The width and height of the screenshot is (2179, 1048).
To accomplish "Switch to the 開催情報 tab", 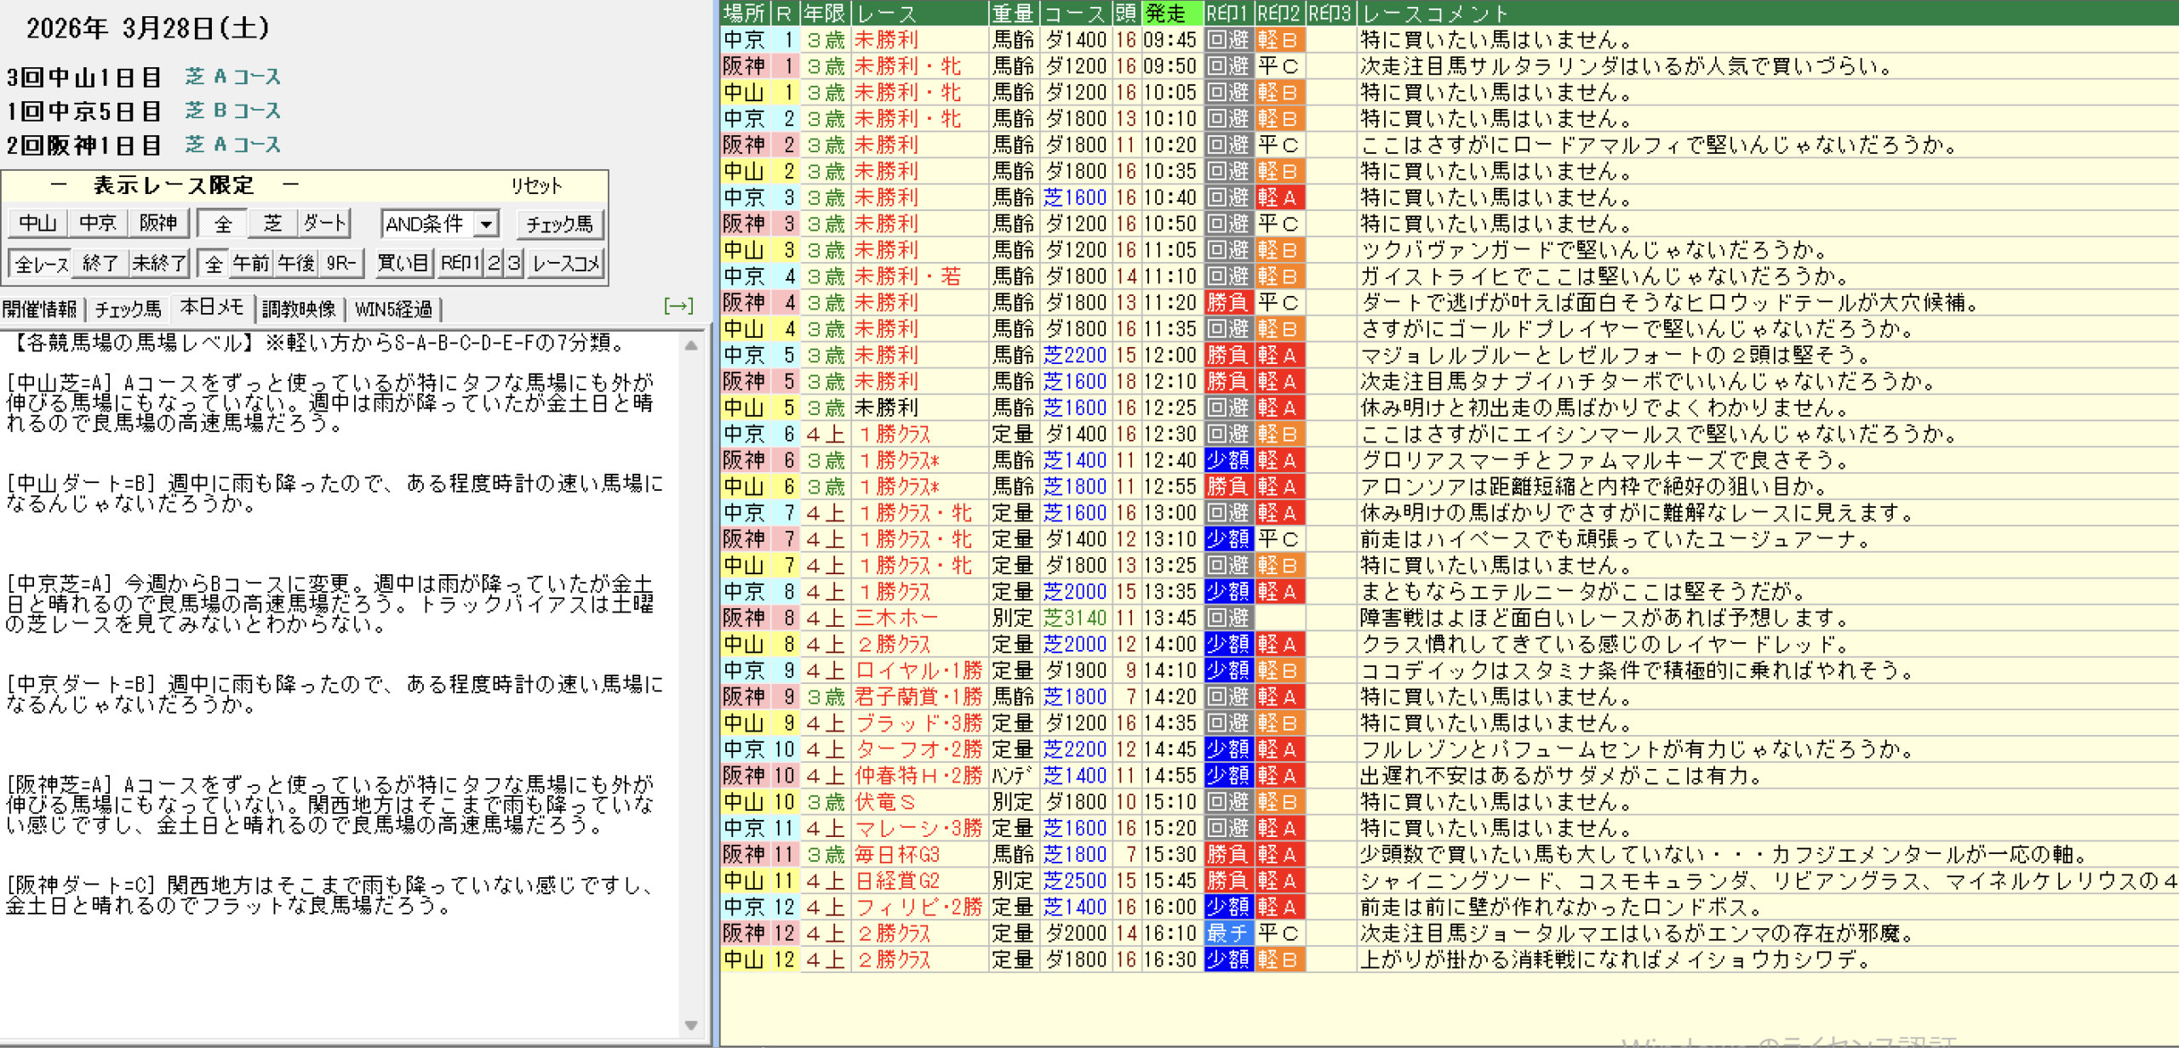I will [x=40, y=309].
